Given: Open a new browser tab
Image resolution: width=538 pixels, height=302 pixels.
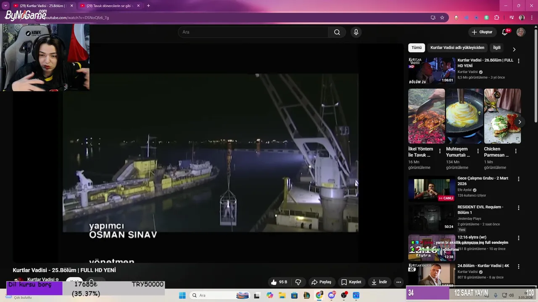Looking at the screenshot, I should [148, 6].
